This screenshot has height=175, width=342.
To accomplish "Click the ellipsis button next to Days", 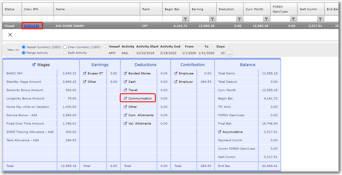I will tap(229, 53).
